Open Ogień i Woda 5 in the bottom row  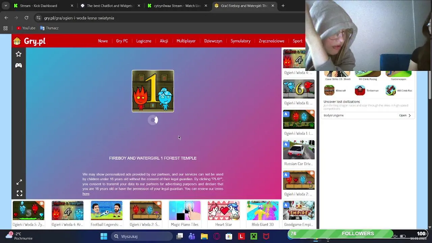[28, 214]
